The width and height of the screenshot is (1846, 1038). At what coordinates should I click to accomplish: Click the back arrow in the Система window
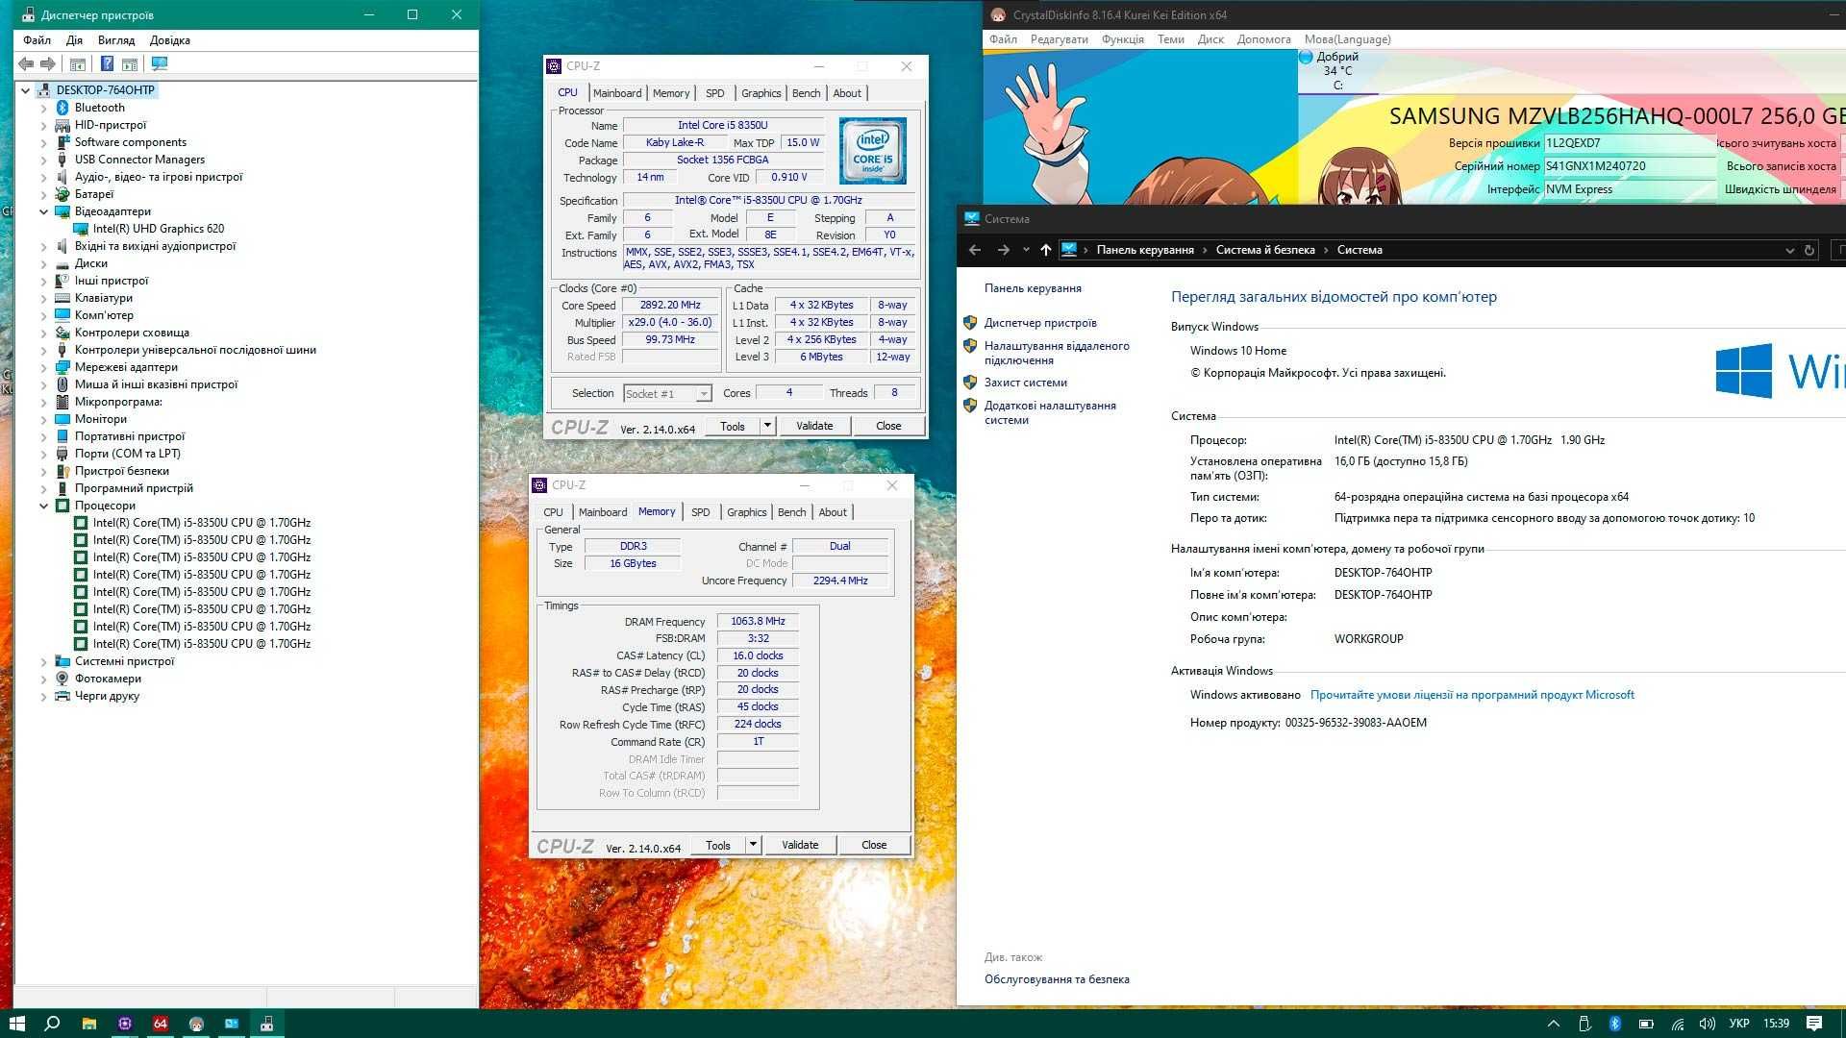(x=975, y=250)
